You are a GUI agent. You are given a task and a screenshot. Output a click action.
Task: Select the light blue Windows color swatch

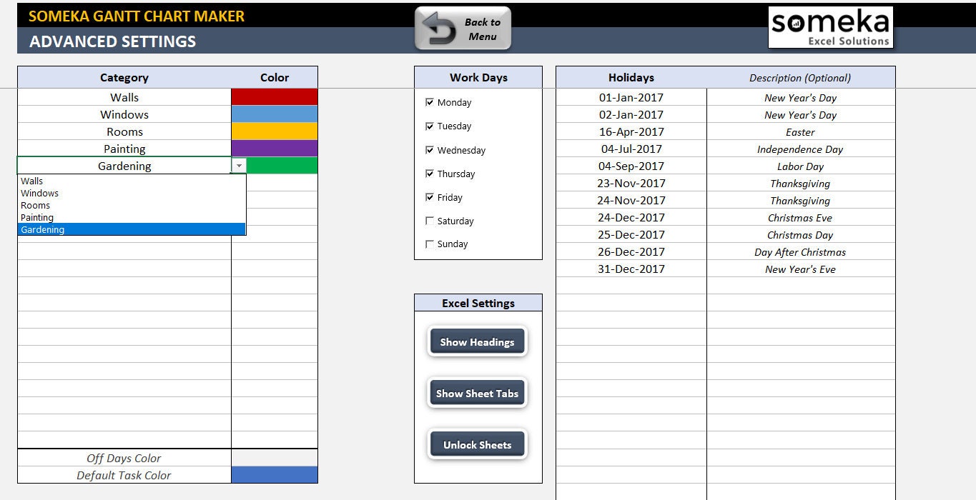point(275,114)
